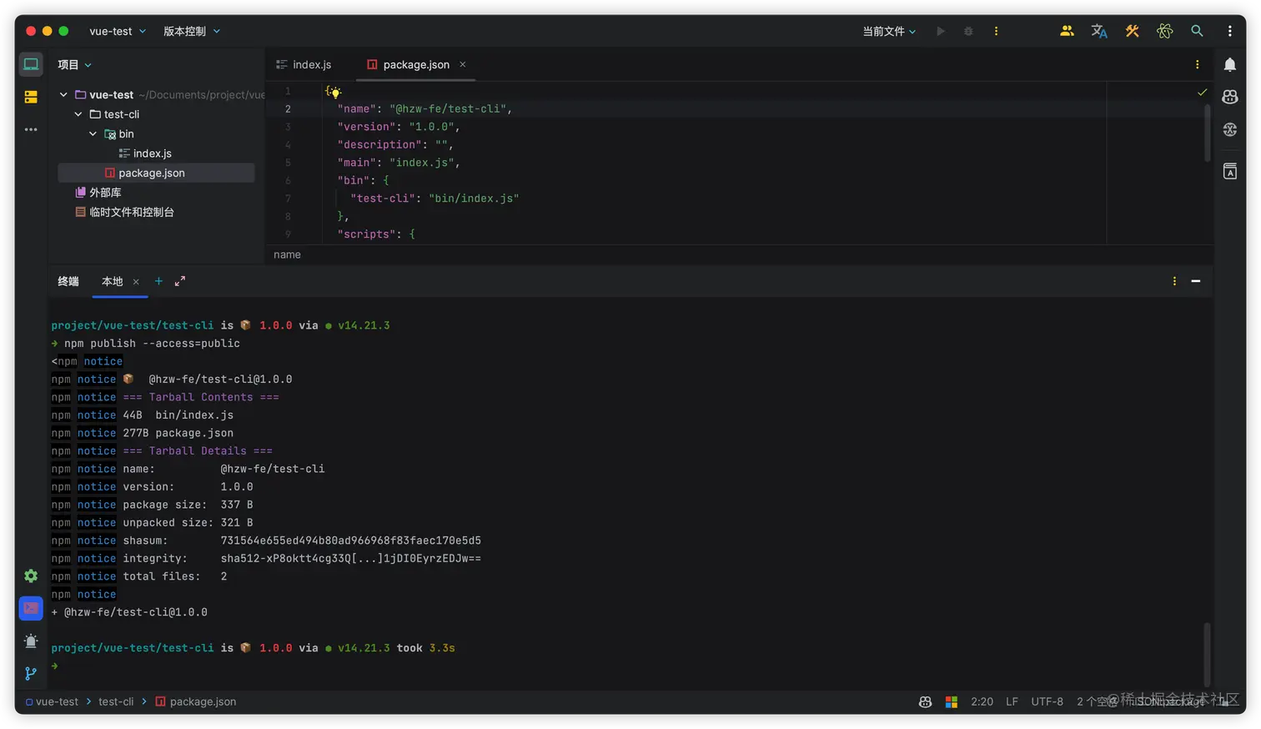Open the build tools hammer-wrench icon
Viewport: 1261px width, 729px height.
[1132, 31]
